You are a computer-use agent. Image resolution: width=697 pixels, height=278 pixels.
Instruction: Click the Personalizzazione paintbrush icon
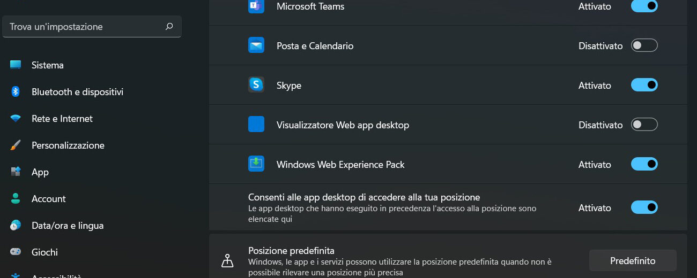tap(16, 145)
